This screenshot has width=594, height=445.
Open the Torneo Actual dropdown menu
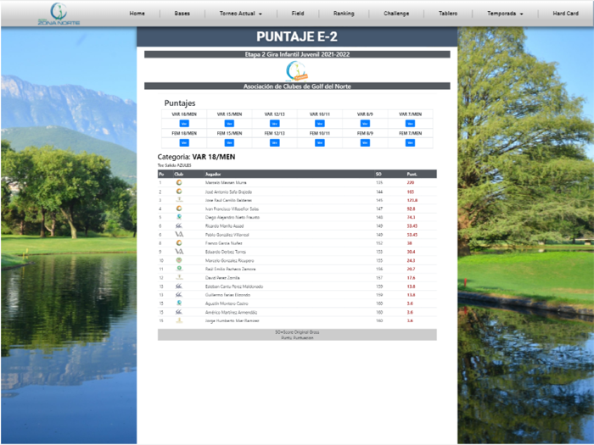[x=240, y=14]
